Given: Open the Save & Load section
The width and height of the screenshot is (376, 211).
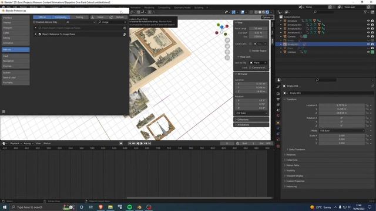Looking at the screenshot, I should [x=16, y=77].
